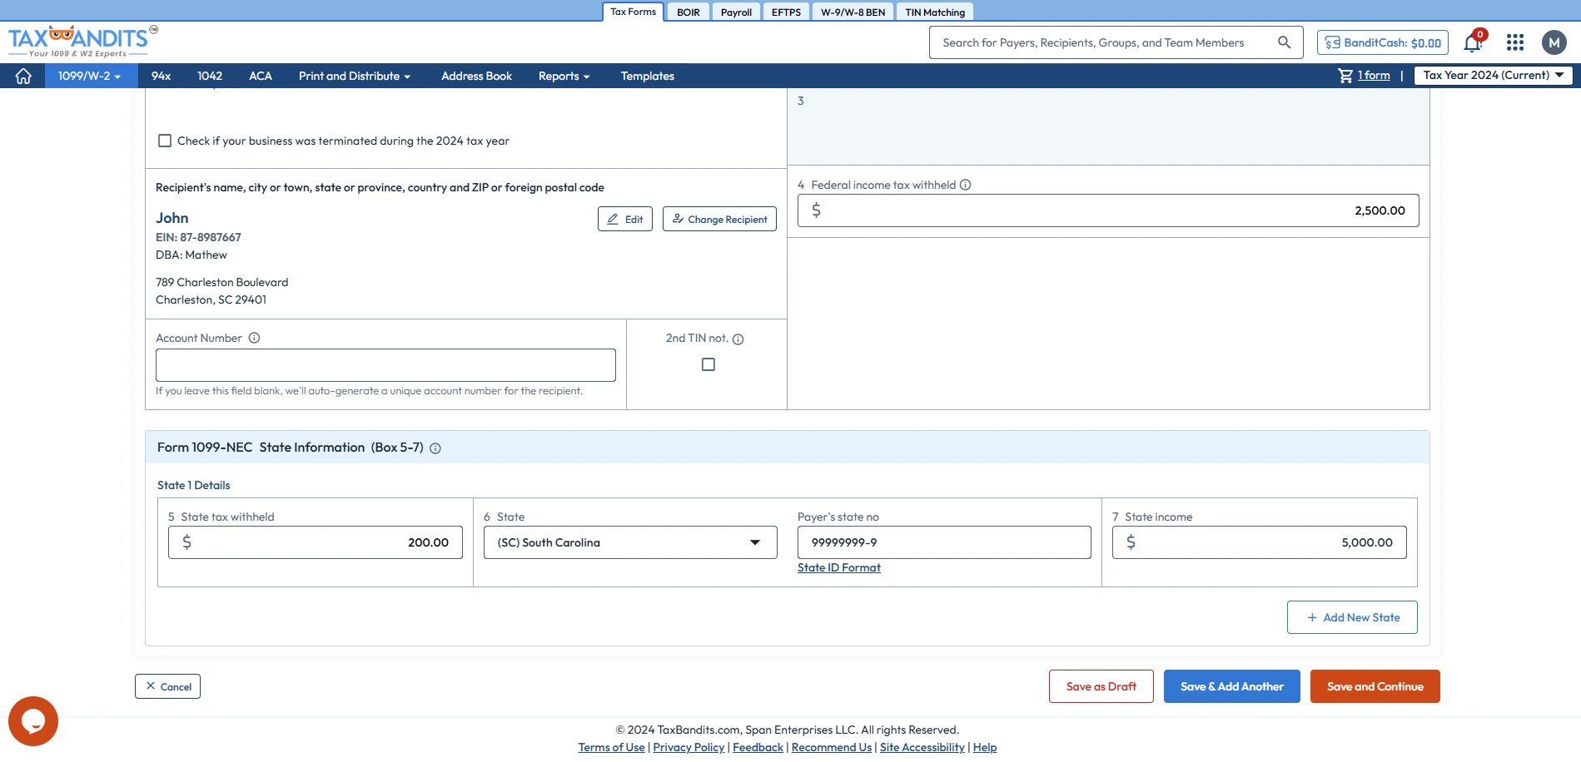Open the user profile avatar M
This screenshot has width=1581, height=762.
point(1554,42)
